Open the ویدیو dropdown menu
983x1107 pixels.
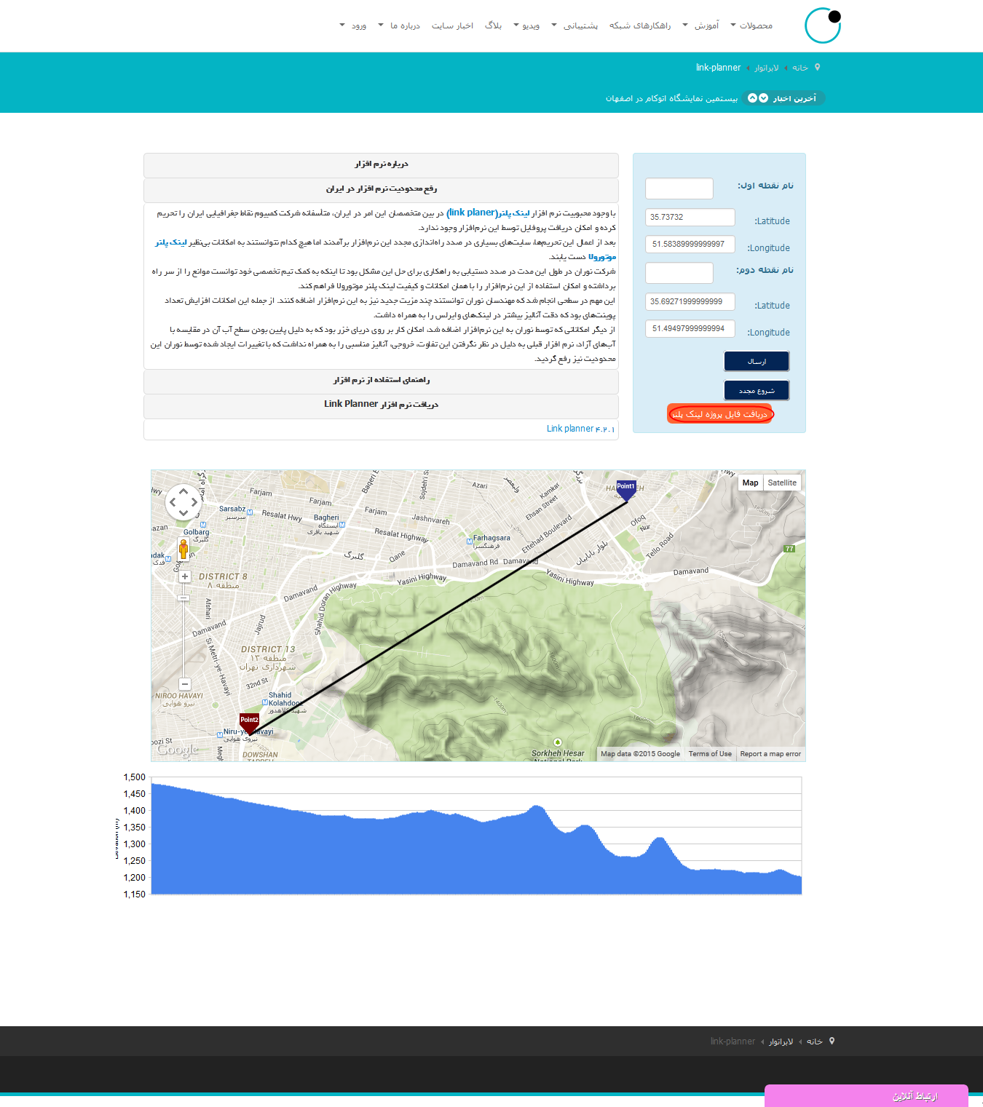(x=527, y=25)
